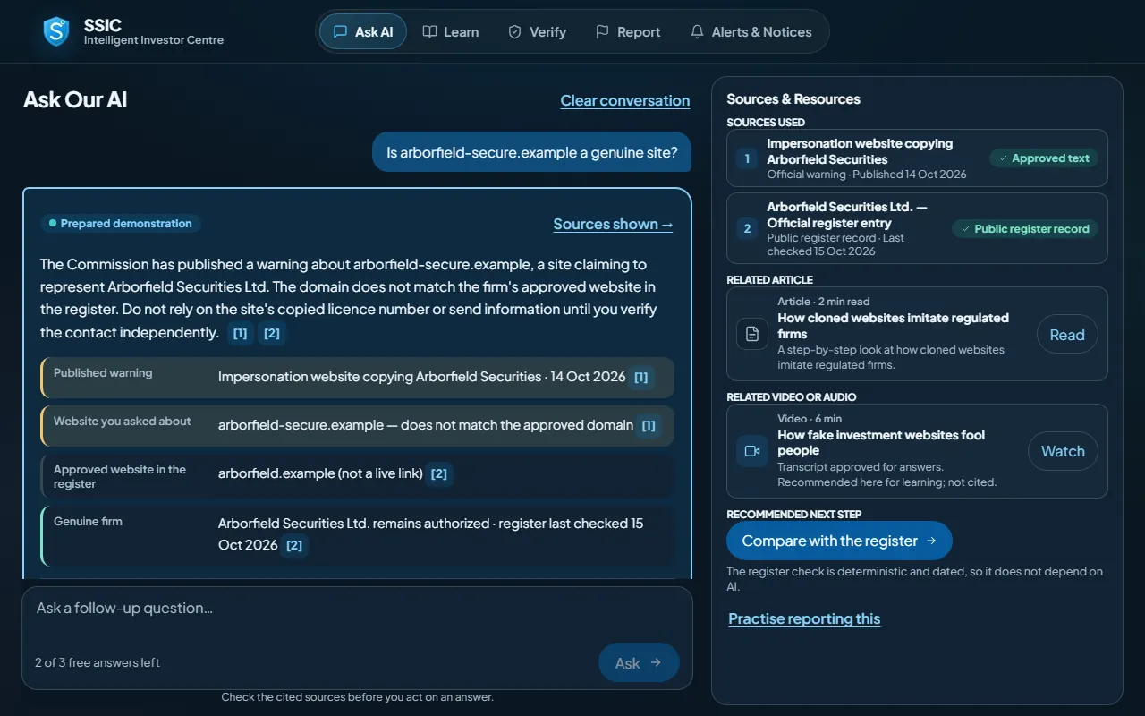
Task: Click Clear conversation link
Action: [625, 100]
